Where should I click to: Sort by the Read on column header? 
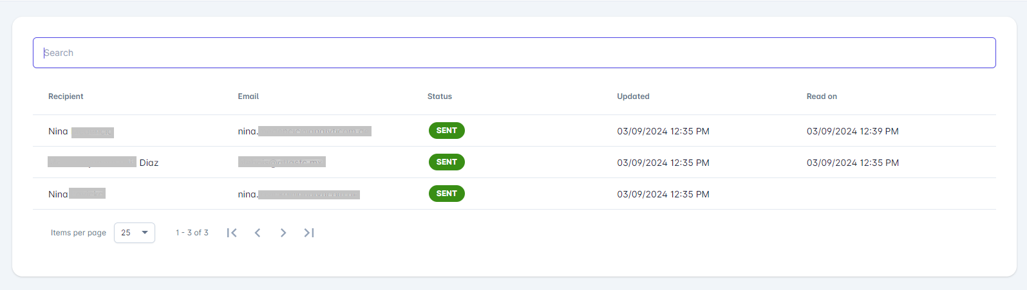[822, 96]
